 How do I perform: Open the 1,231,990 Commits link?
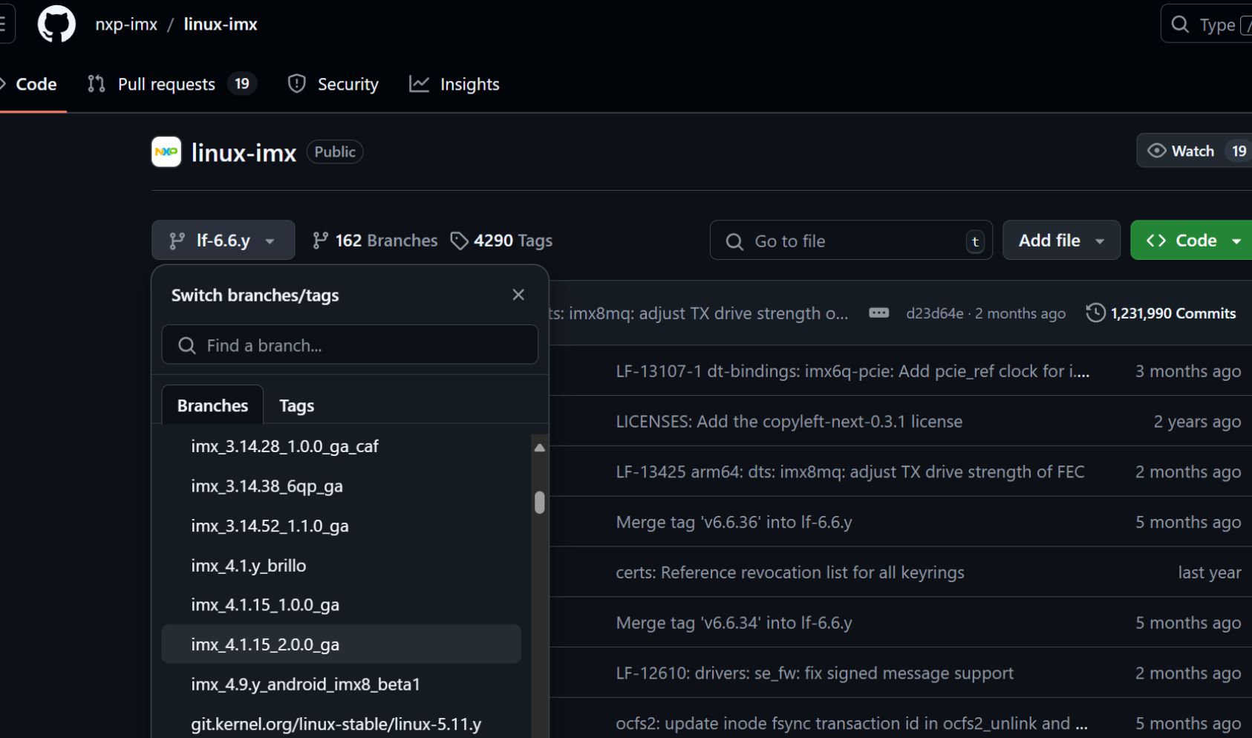click(1173, 313)
